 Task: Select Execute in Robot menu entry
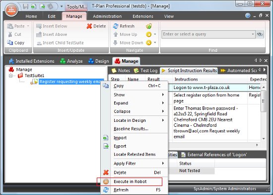click(x=130, y=182)
